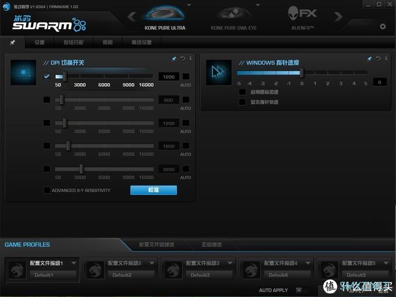Select the KONE PURE ULTRA mouse
The height and width of the screenshot is (297, 396).
pos(165,18)
